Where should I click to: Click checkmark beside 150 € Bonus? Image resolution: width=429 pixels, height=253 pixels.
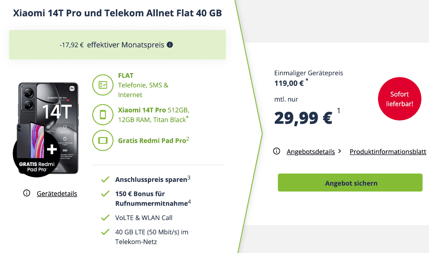pos(105,194)
